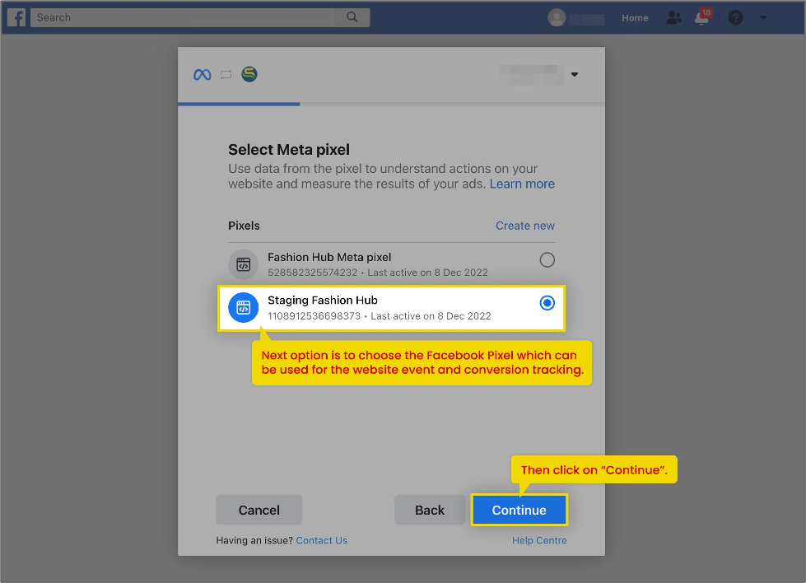This screenshot has width=806, height=583.
Task: Click the green S partner logo
Action: pos(249,75)
